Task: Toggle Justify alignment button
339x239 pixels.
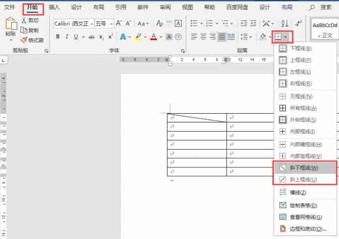Action: point(222,37)
